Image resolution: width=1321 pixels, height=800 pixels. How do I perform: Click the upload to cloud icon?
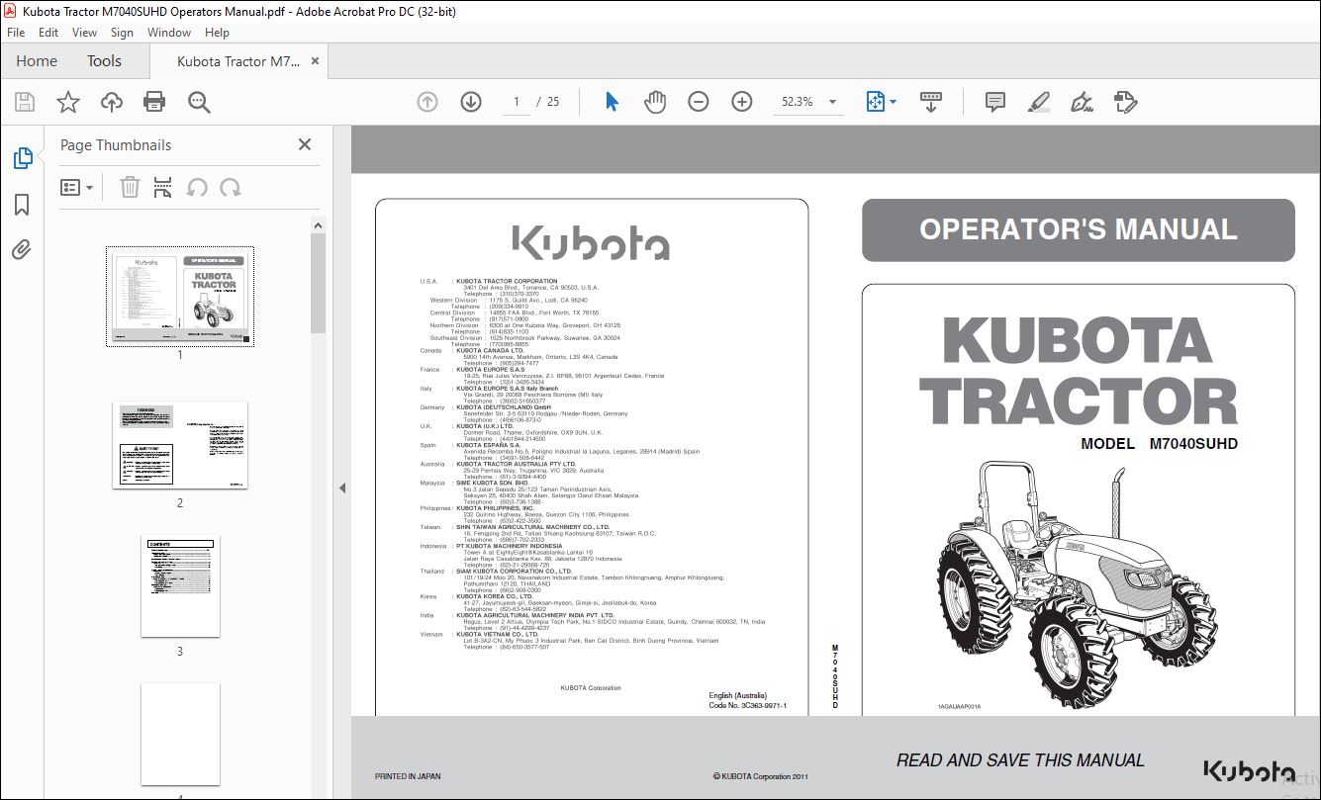112,102
